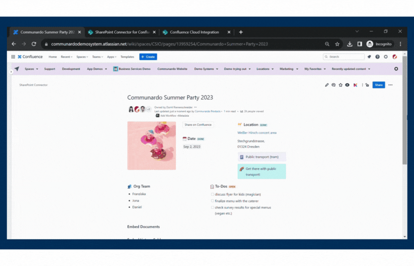
Task: Expand Demo Systems menu
Action: (206, 69)
